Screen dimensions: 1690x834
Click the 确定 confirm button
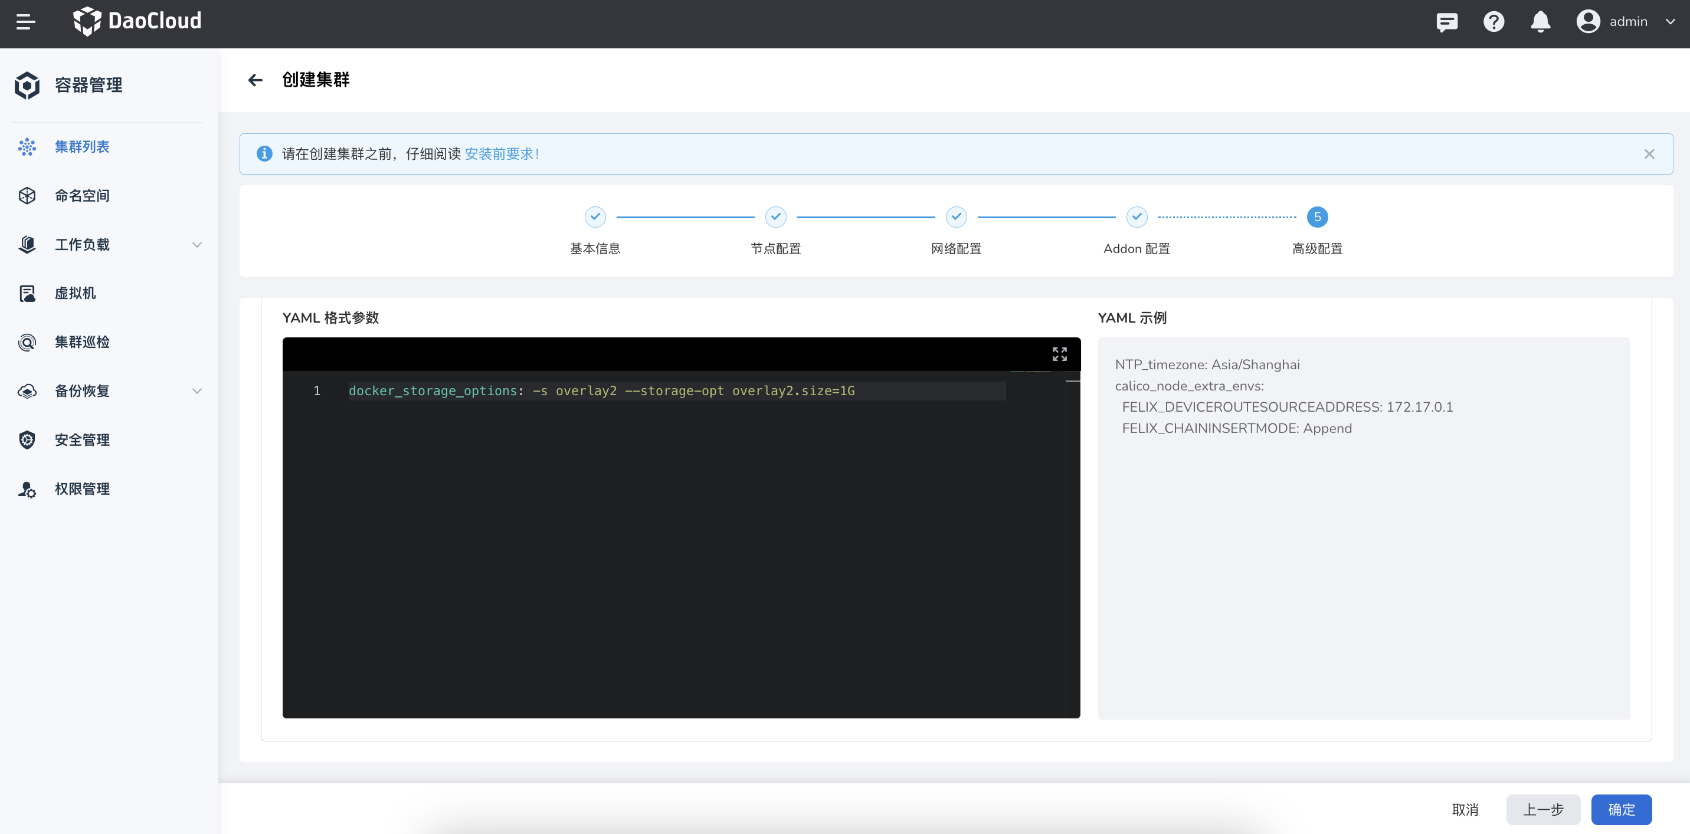click(1620, 810)
